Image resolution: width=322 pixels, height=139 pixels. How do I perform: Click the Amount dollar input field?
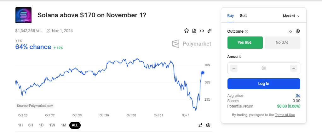pos(264,68)
